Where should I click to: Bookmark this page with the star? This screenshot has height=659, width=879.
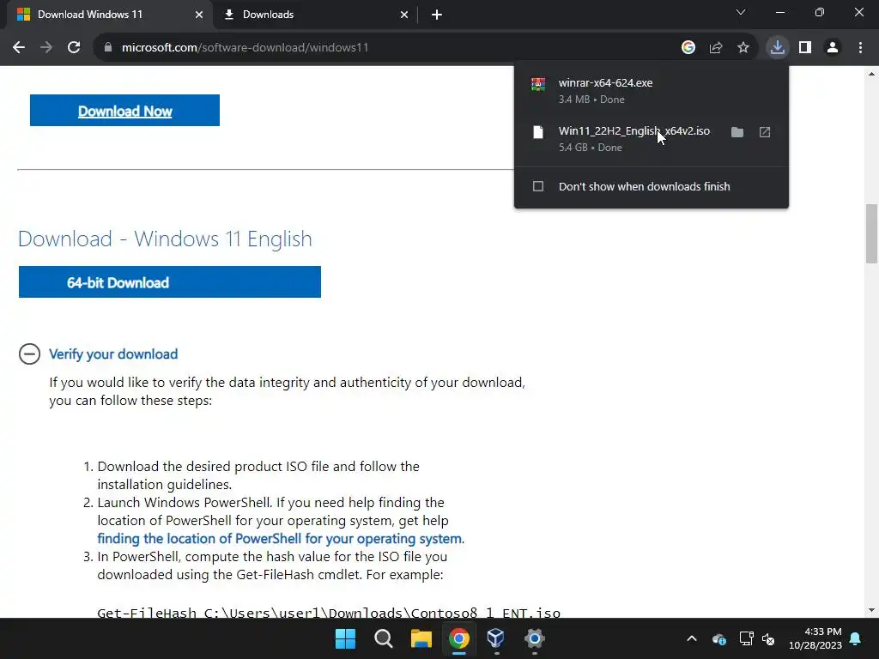tap(743, 48)
